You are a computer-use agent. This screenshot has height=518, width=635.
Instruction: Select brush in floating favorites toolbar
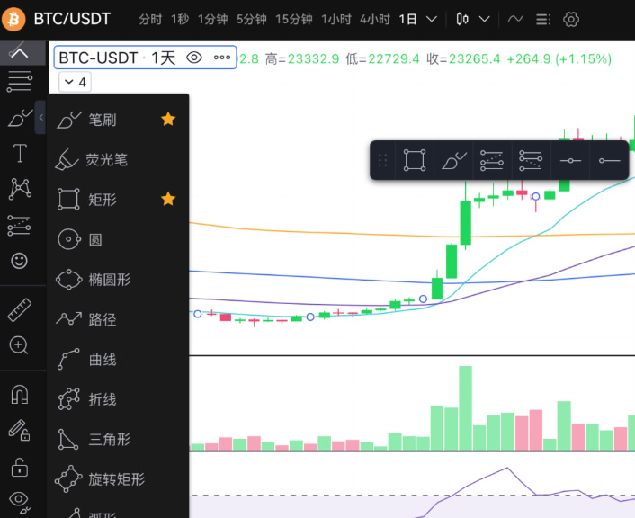point(453,160)
